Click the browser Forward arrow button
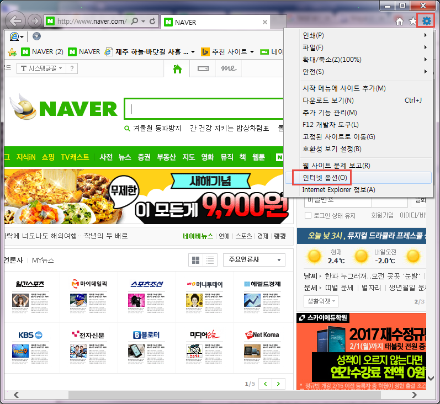The image size is (440, 404). [x=35, y=21]
